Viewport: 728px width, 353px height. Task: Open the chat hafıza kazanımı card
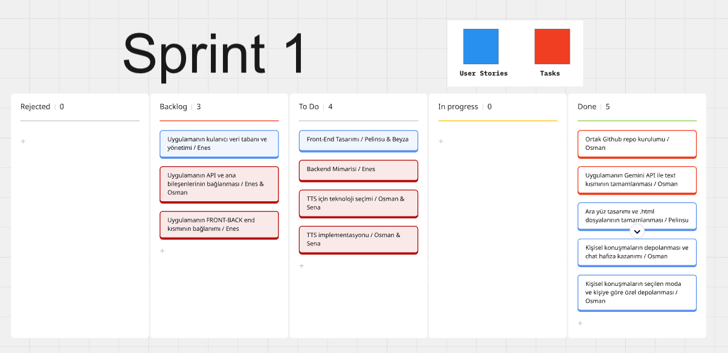(x=637, y=253)
